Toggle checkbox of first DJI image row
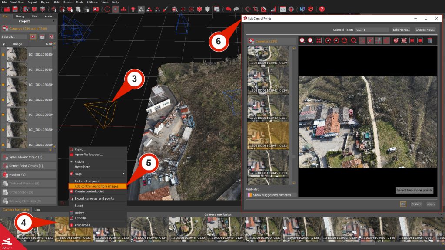The height and width of the screenshot is (250, 445). [x=3, y=54]
